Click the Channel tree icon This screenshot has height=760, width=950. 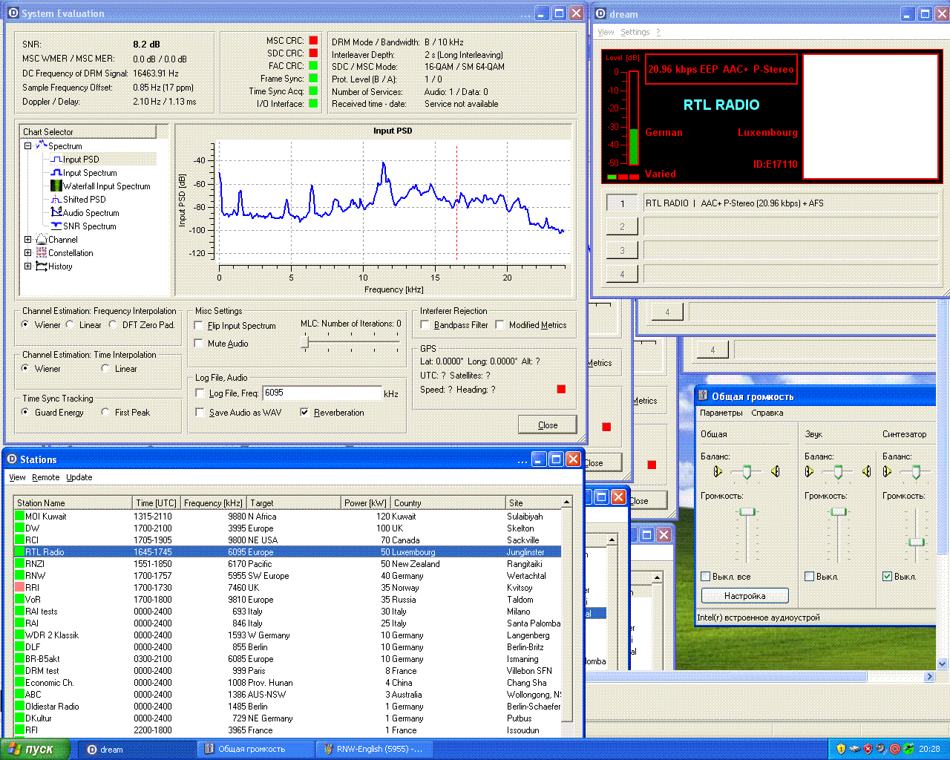[x=42, y=240]
